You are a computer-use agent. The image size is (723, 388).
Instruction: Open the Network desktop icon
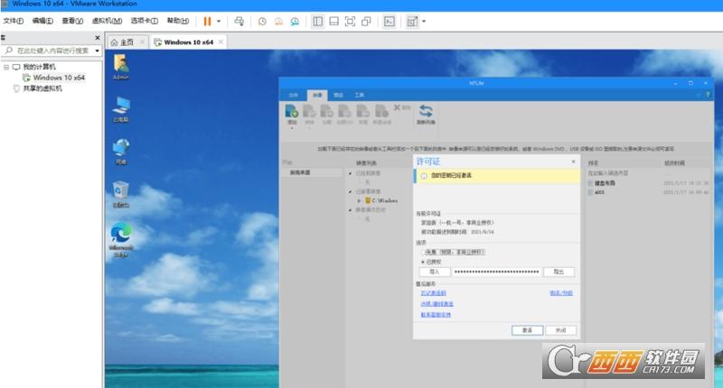click(121, 152)
